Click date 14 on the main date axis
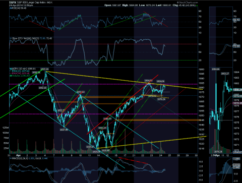The height and width of the screenshot is (183, 242). point(98,155)
